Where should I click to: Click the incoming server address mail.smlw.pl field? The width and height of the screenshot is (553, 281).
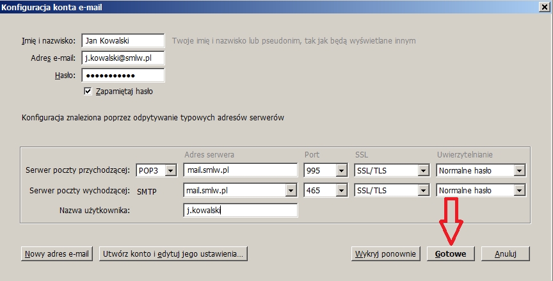click(x=240, y=170)
